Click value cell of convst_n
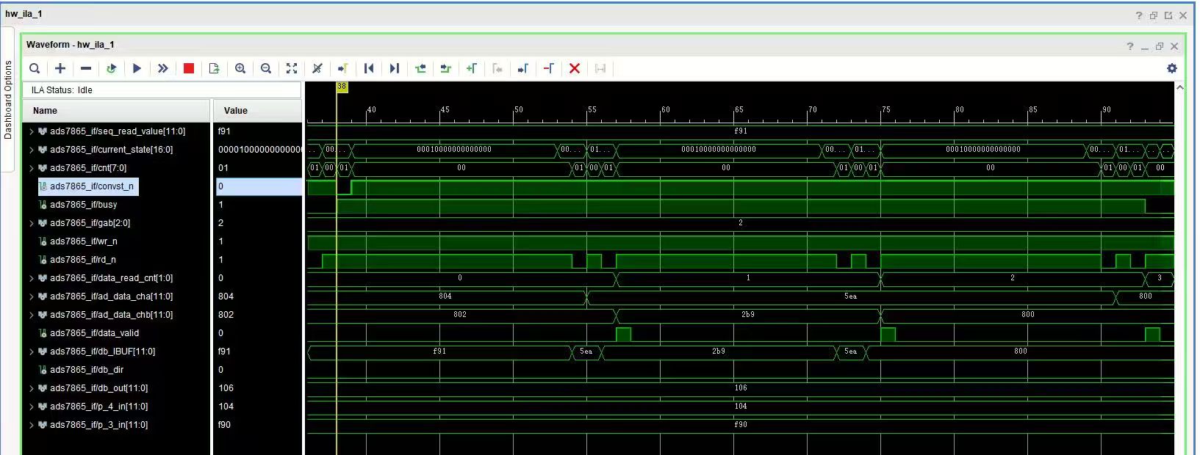This screenshot has width=1200, height=455. coord(258,186)
